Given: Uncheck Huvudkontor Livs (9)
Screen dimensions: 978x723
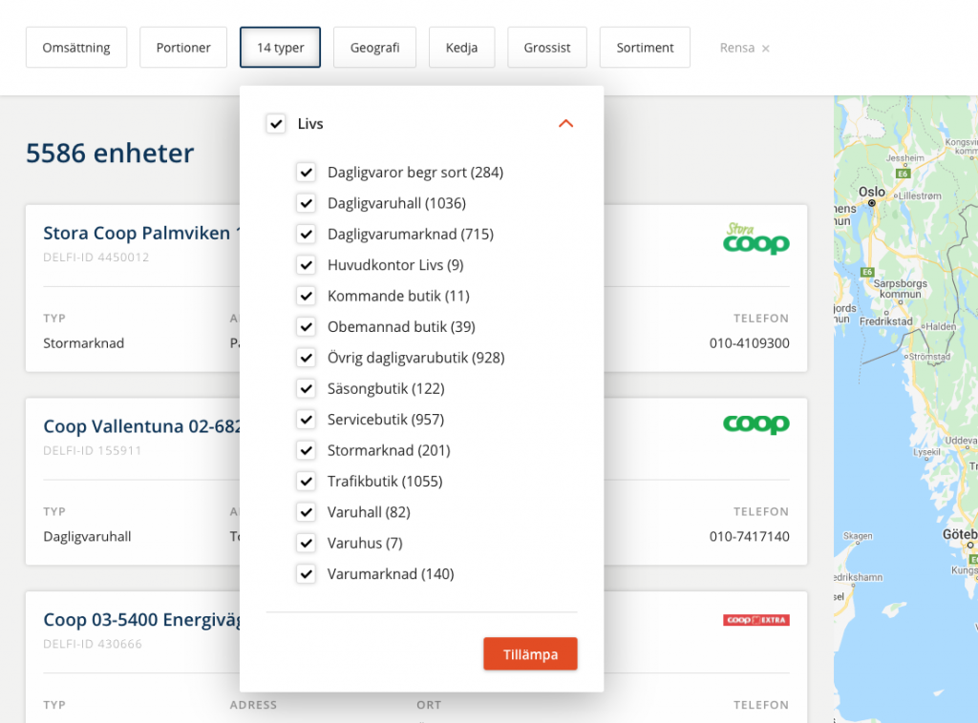Looking at the screenshot, I should coord(306,264).
